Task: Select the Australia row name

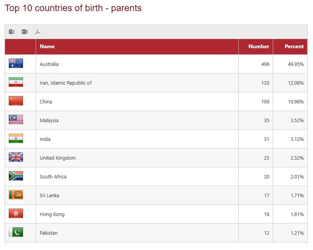Action: tap(49, 64)
